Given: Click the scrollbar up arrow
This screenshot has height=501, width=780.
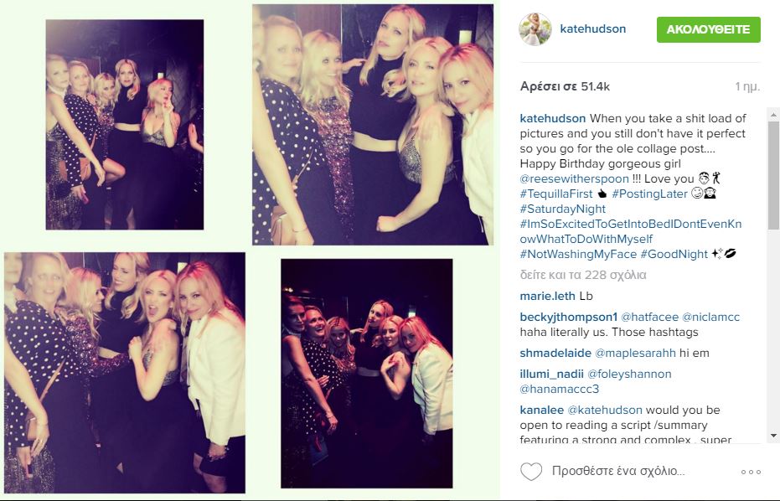Looking at the screenshot, I should pos(773,115).
